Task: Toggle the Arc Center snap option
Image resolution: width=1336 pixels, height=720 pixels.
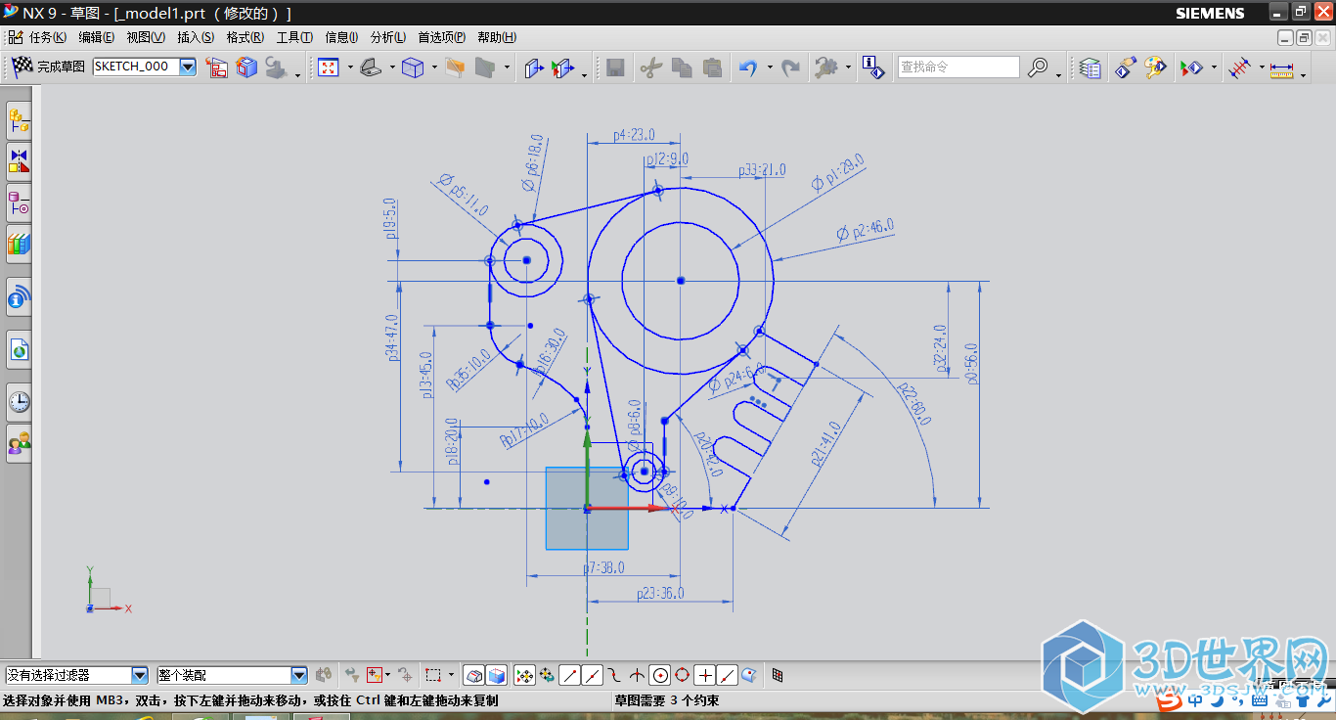Action: tap(660, 675)
